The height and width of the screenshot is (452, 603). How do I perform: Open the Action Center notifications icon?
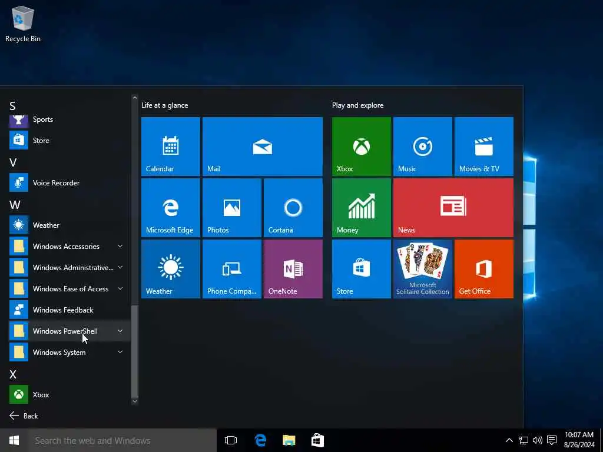click(552, 440)
